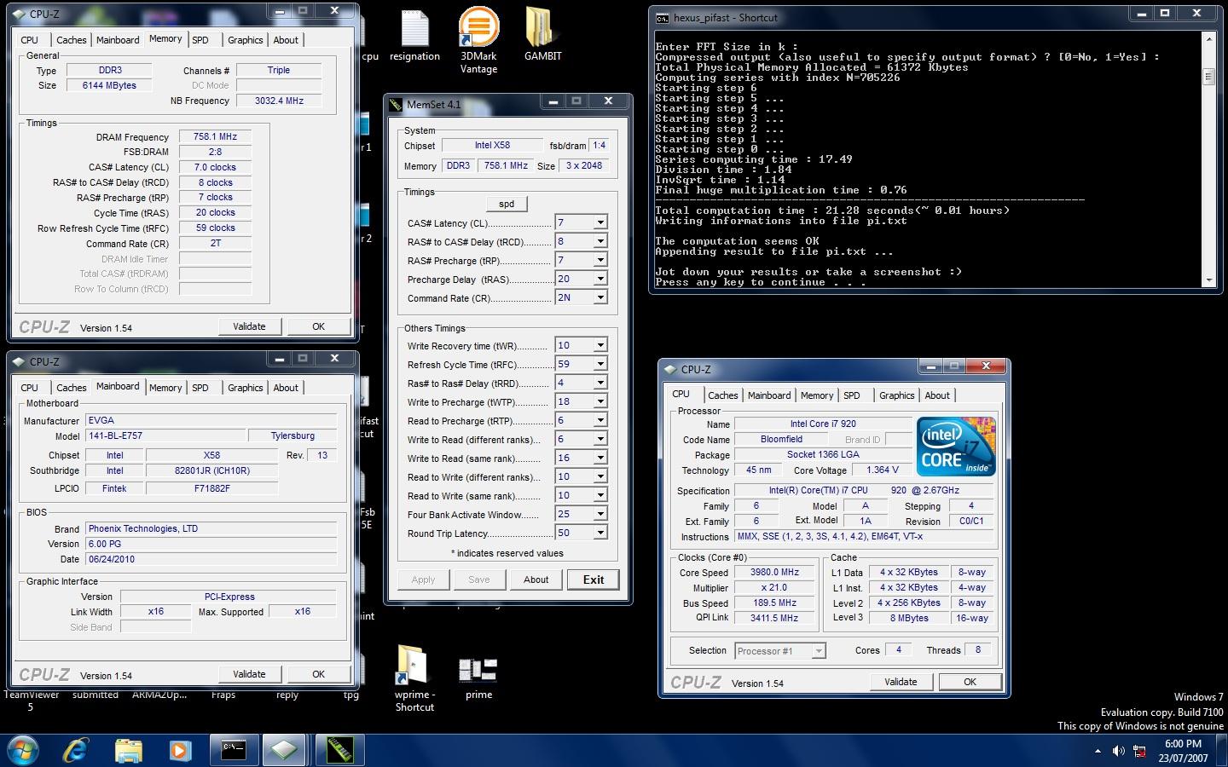Click the console scrollbar down arrow
This screenshot has width=1228, height=767.
click(x=1208, y=280)
